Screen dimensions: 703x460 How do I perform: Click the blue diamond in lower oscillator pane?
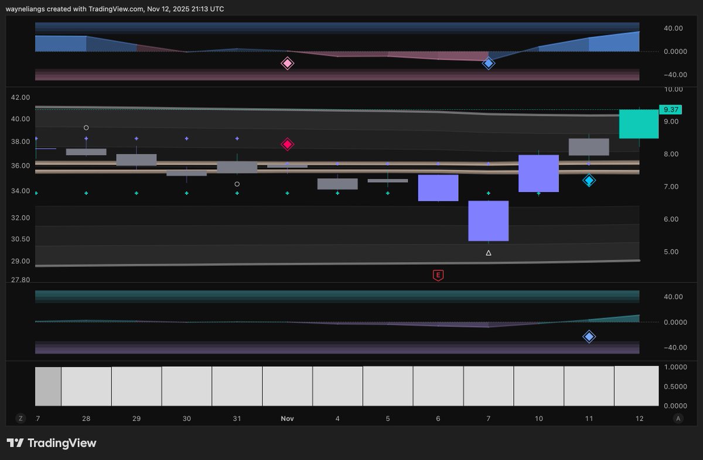pyautogui.click(x=589, y=337)
